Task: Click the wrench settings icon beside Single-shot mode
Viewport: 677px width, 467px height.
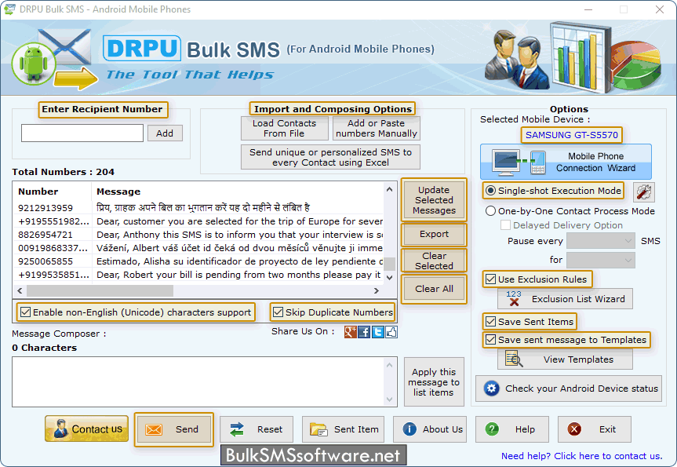Action: pyautogui.click(x=643, y=192)
